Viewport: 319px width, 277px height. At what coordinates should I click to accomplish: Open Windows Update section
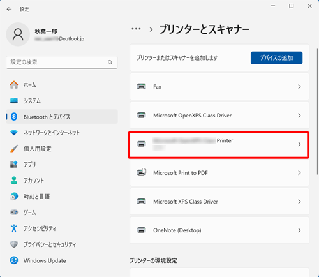(x=62, y=260)
